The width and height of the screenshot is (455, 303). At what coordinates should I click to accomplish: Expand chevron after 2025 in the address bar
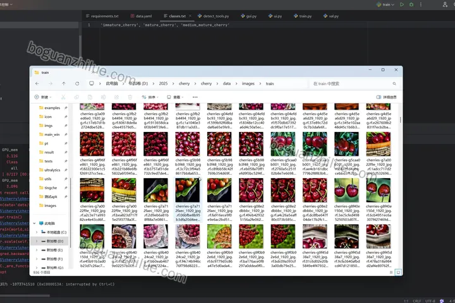tap(173, 83)
